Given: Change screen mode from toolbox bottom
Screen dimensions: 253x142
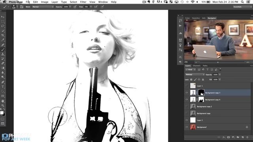Looking at the screenshot, I should tap(3, 124).
